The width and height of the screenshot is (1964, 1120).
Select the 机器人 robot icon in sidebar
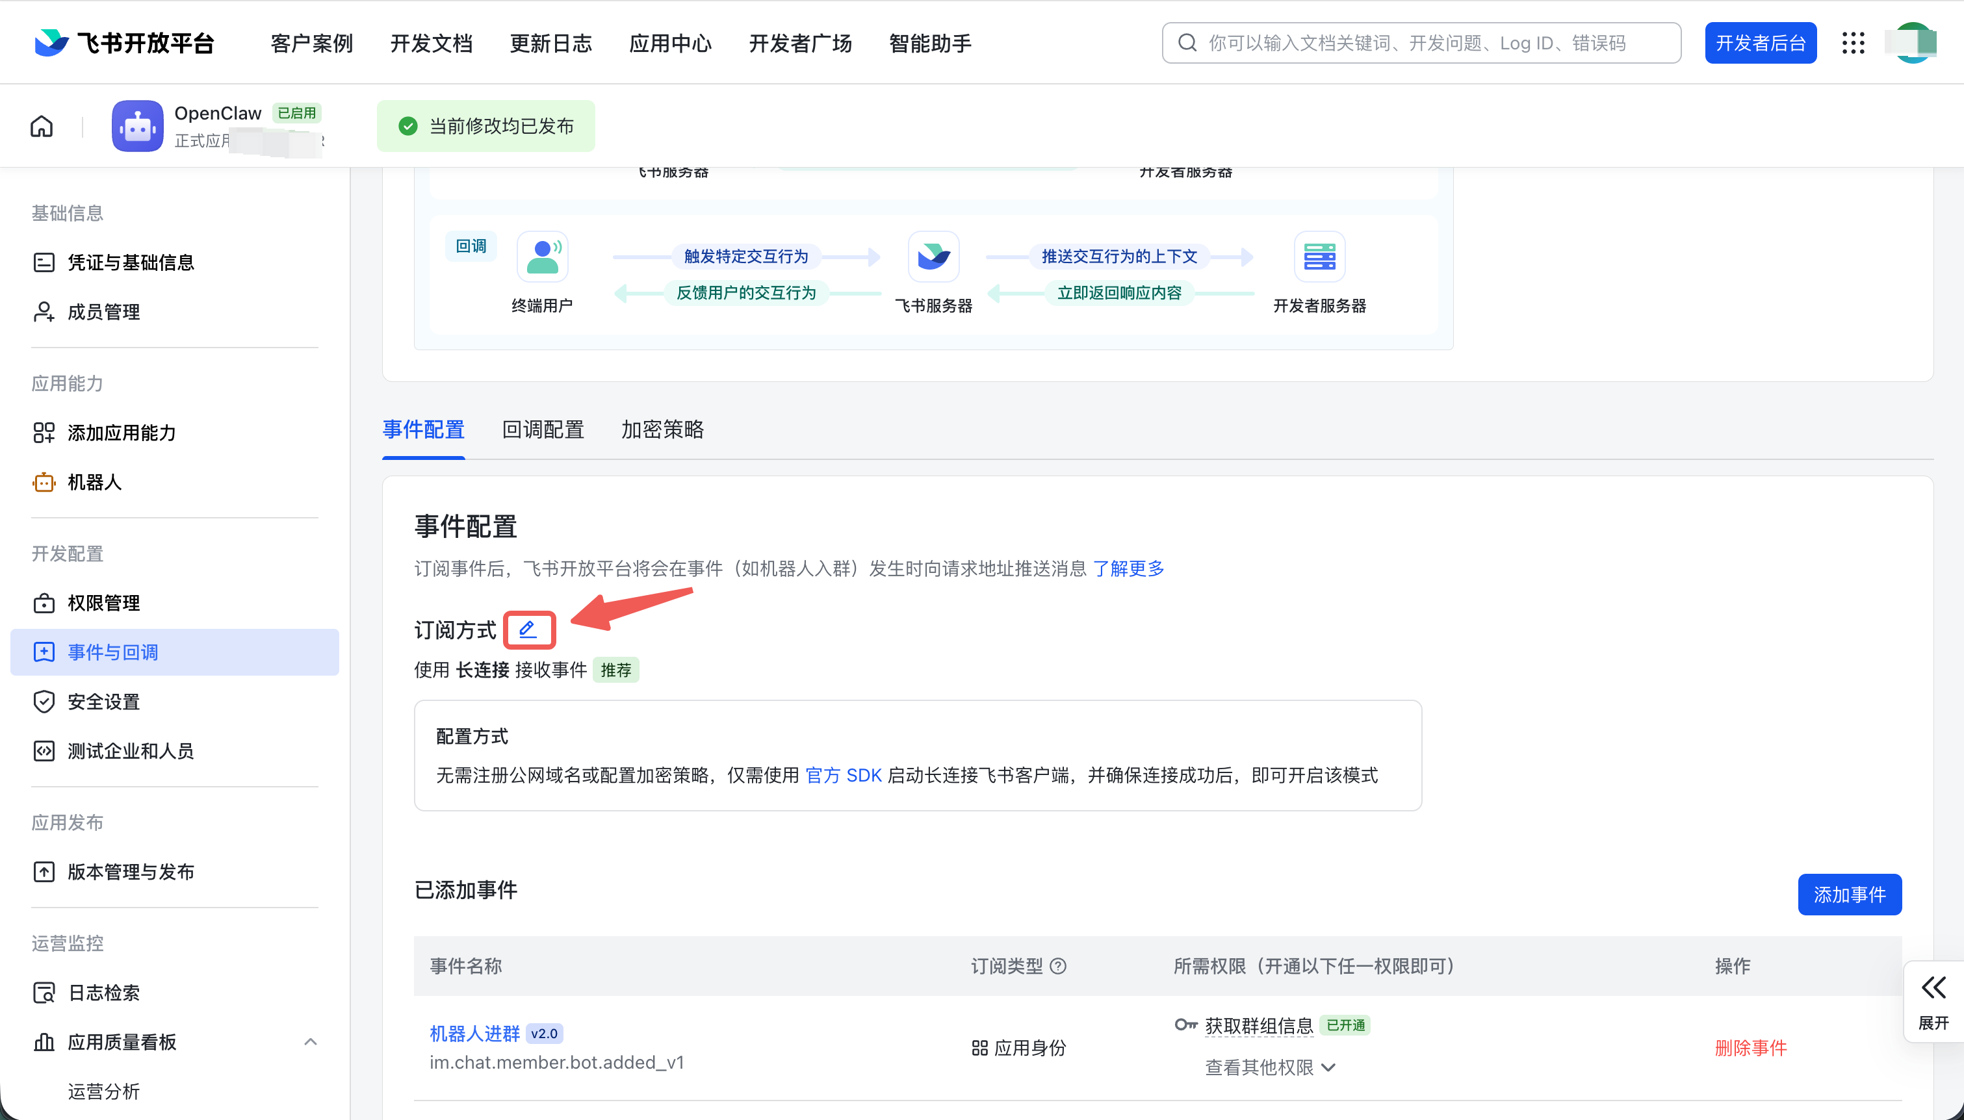pyautogui.click(x=44, y=482)
